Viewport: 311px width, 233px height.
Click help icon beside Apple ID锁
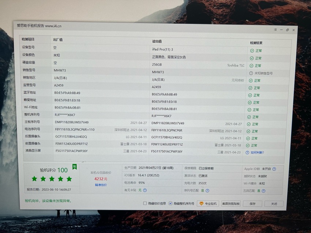pos(274,169)
